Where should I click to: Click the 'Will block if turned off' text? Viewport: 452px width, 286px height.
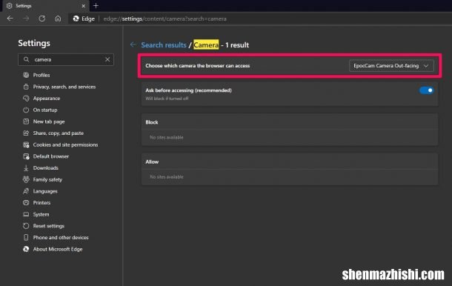point(167,99)
